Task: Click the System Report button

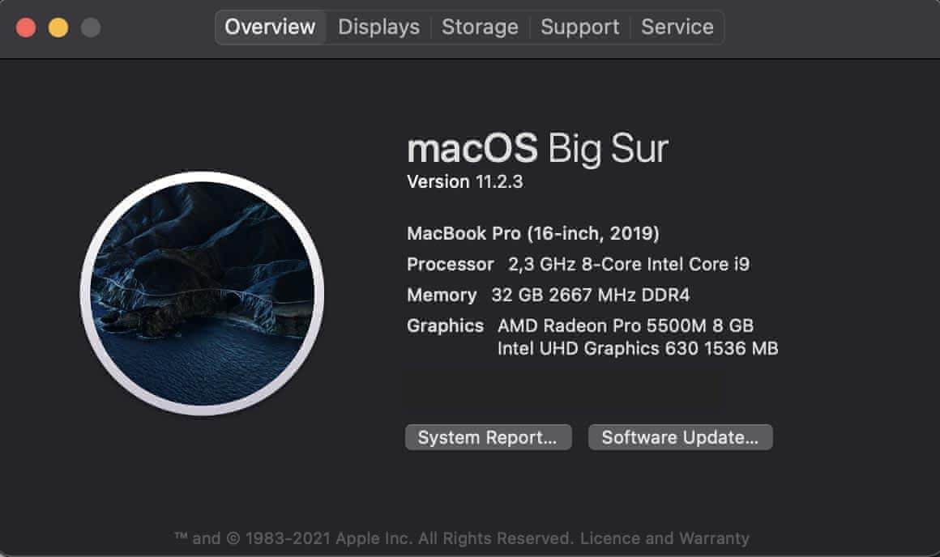Action: [x=488, y=438]
